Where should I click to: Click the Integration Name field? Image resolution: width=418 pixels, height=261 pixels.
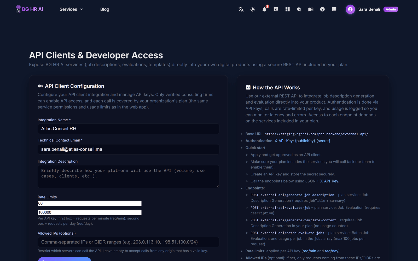tap(128, 129)
